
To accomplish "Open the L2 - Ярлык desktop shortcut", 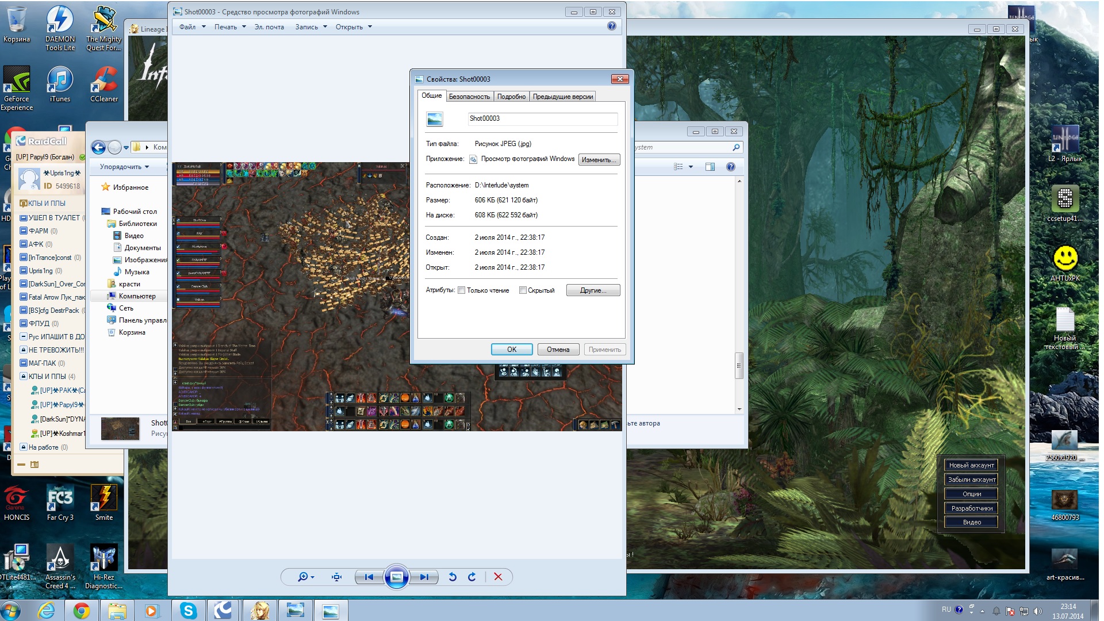I will [1065, 144].
